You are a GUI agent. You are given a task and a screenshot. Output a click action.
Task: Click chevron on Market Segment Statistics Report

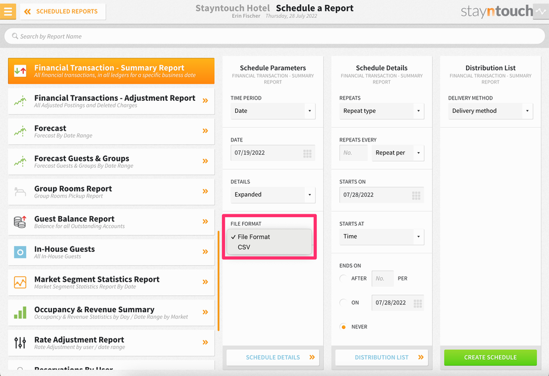point(205,282)
